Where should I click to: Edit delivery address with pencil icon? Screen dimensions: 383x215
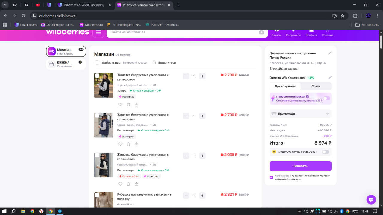pyautogui.click(x=330, y=53)
